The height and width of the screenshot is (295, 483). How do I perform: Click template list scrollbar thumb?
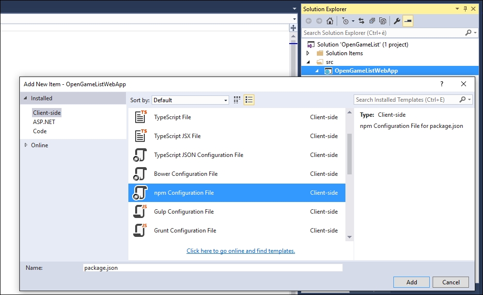(349, 154)
